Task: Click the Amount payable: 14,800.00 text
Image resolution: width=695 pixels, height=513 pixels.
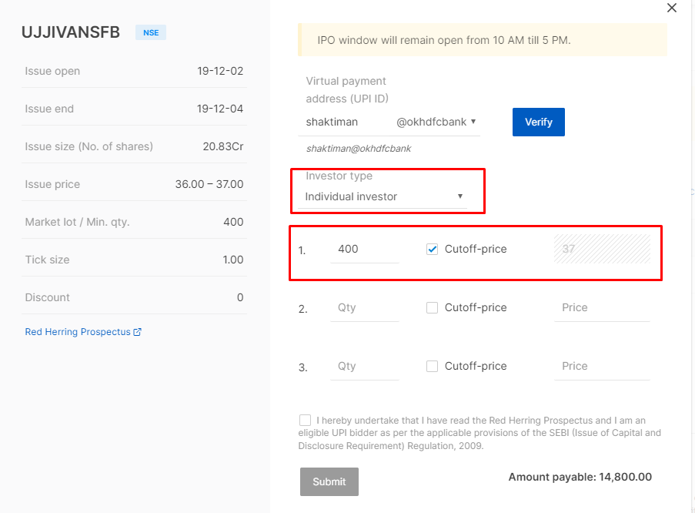Action: pos(580,477)
